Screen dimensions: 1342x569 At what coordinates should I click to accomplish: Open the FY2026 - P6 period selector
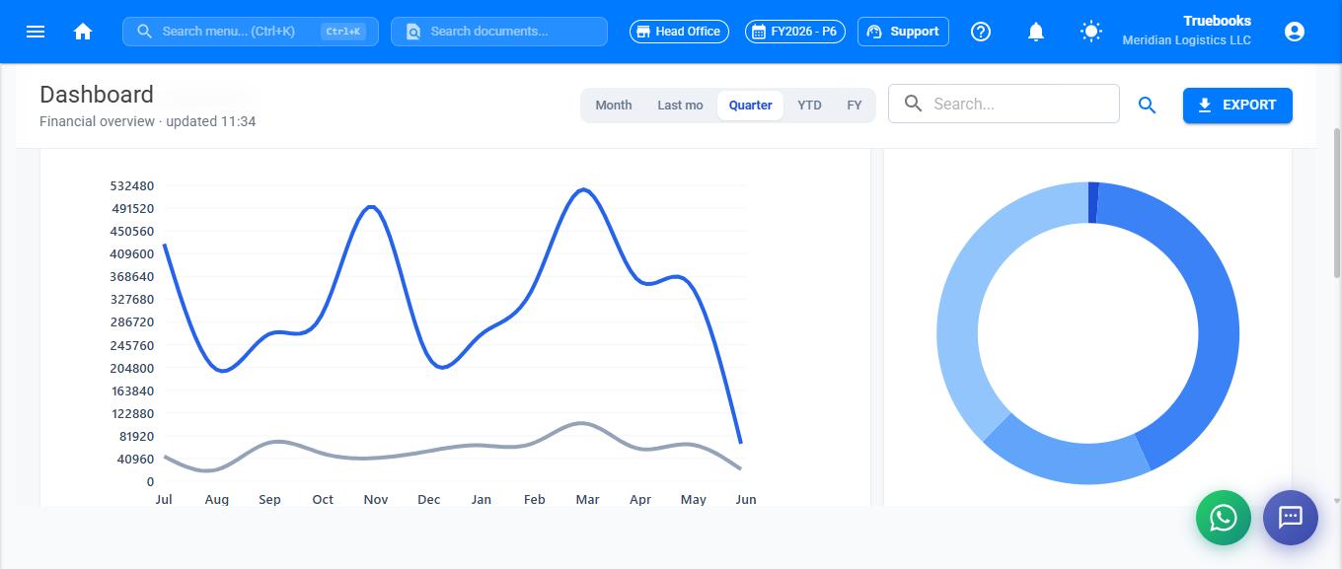795,32
